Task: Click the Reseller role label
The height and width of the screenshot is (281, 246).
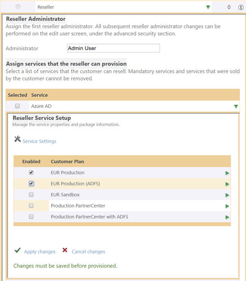Action: coord(46,7)
